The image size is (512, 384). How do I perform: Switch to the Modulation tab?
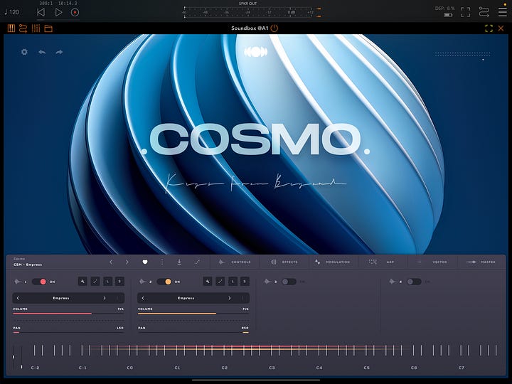click(332, 262)
